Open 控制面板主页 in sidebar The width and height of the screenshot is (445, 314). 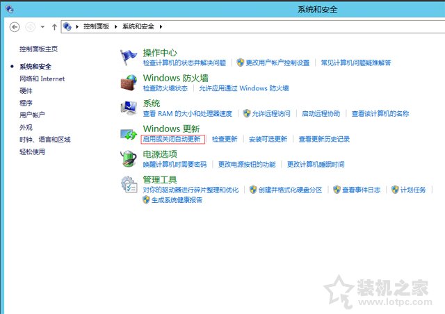point(39,49)
